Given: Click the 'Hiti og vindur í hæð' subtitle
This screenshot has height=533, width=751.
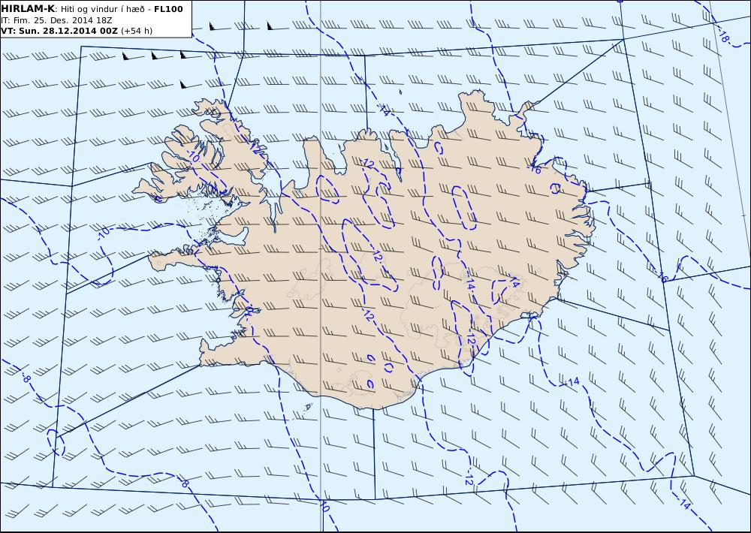Looking at the screenshot, I should click(x=102, y=10).
